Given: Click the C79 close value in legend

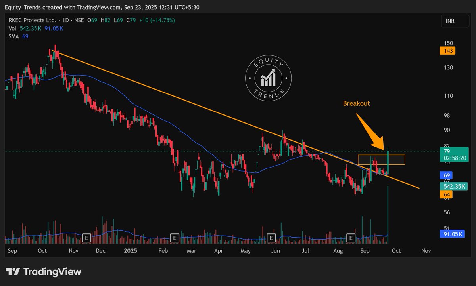Looking at the screenshot, I should click(x=131, y=20).
